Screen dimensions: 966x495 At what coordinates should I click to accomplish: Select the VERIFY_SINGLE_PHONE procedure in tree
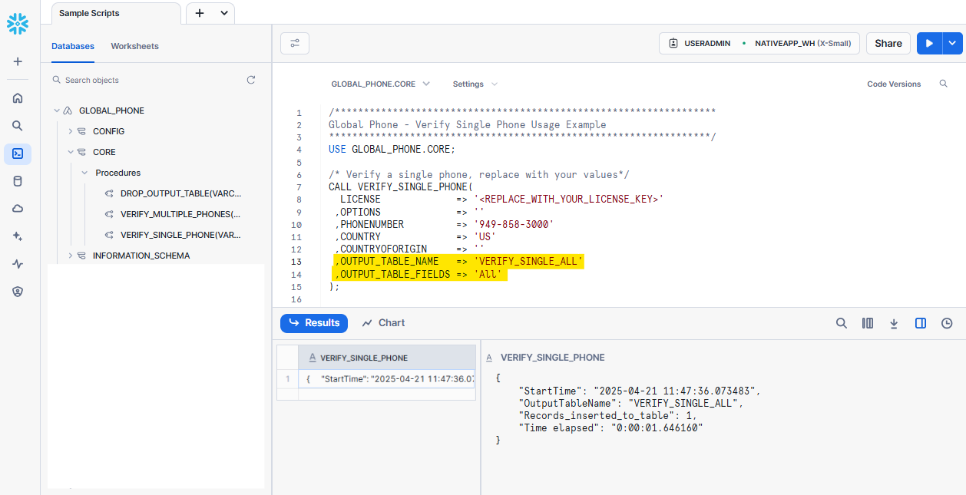(x=180, y=235)
